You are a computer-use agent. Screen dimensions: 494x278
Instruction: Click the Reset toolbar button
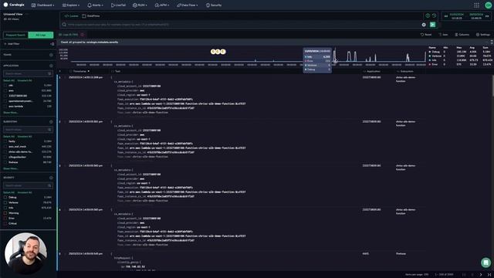426,35
